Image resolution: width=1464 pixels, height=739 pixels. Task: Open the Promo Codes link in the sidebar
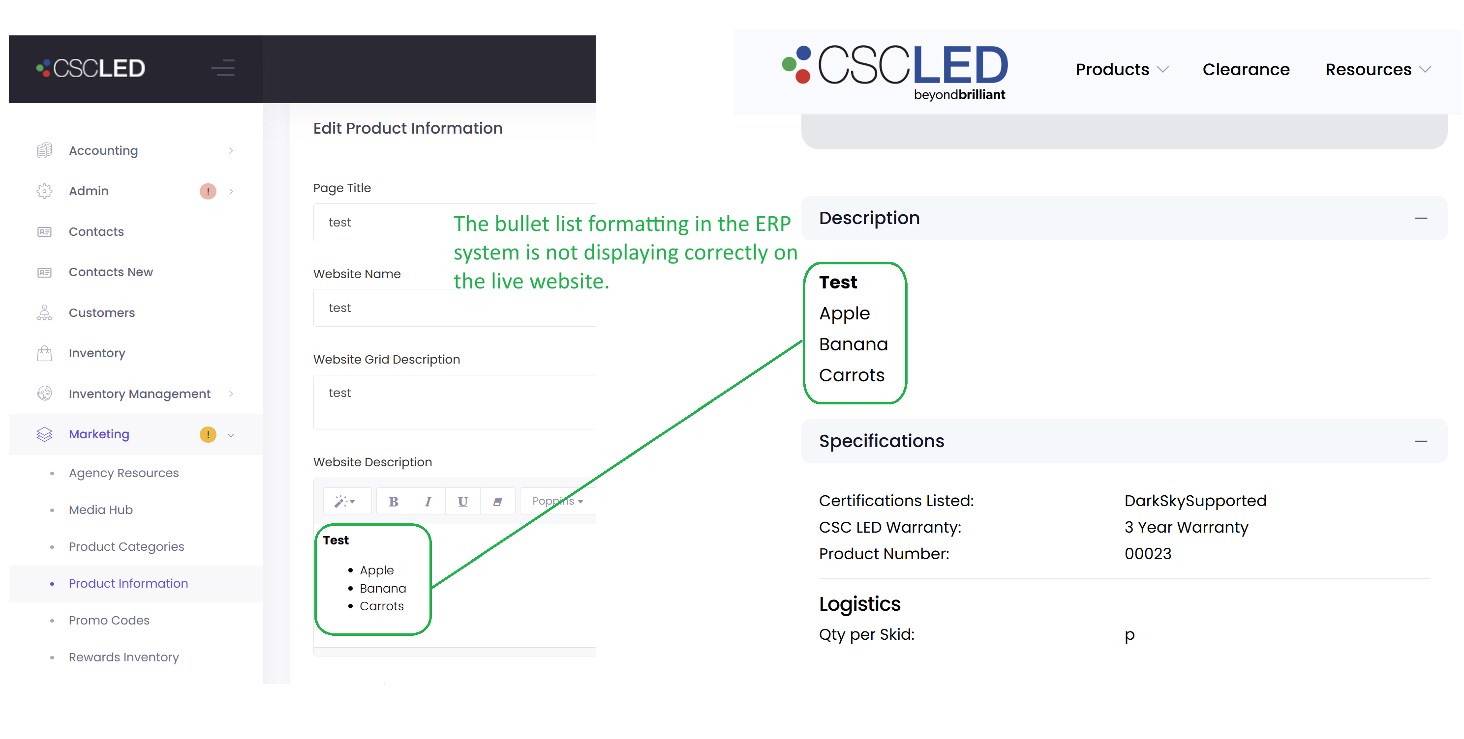click(x=109, y=621)
